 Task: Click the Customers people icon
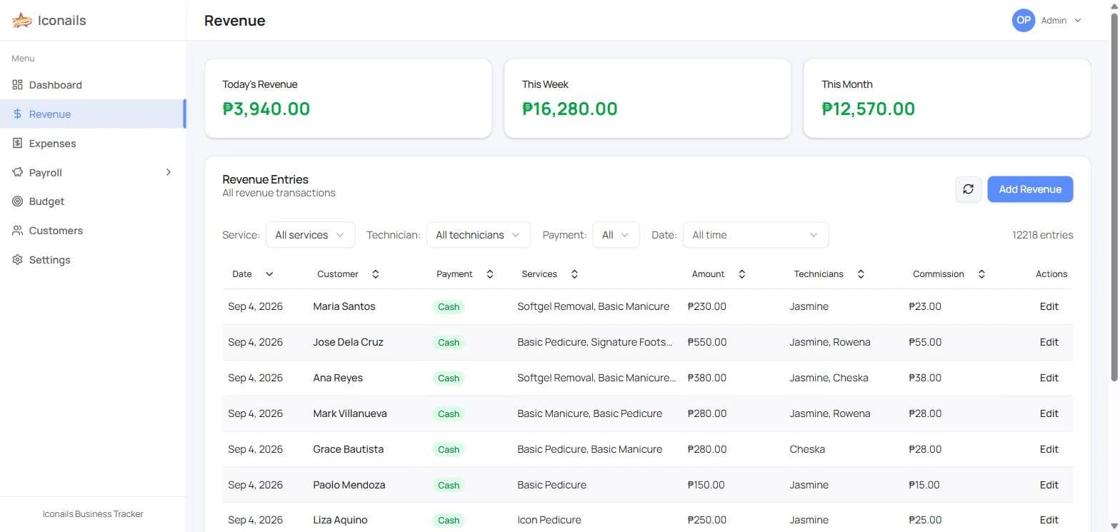coord(18,231)
